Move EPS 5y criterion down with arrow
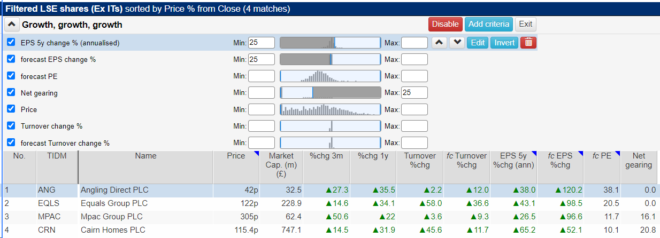Viewport: 660px width, 238px height. (x=457, y=43)
